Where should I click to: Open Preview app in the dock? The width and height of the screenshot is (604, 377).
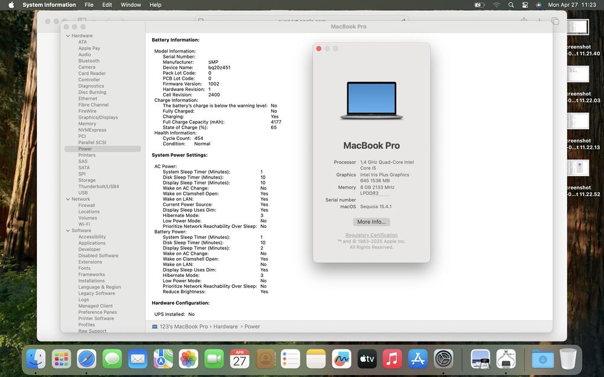[x=480, y=359]
